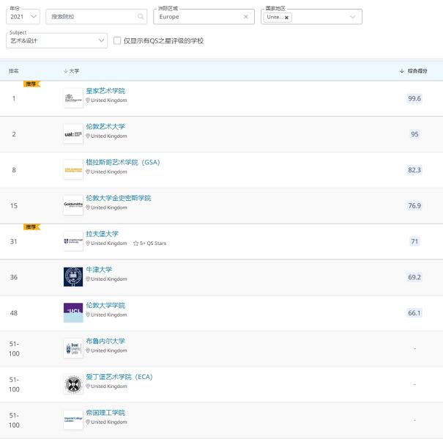
Task: Open the country/region dropdown arrow
Action: (x=353, y=17)
